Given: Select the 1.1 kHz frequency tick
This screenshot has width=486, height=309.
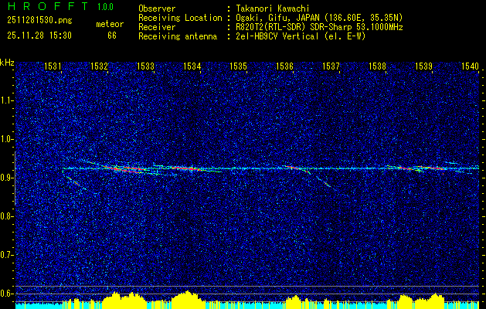Looking at the screenshot, I should (x=7, y=100).
